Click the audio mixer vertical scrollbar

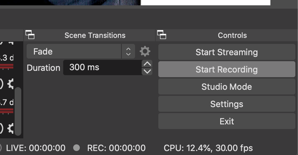click(18, 111)
